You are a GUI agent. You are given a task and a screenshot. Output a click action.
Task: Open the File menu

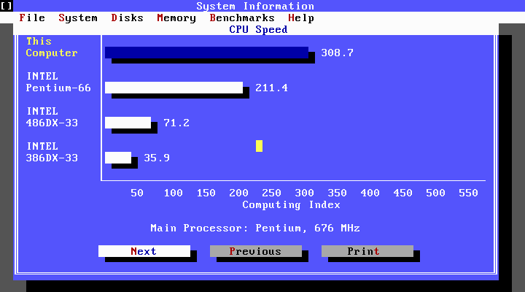[32, 18]
